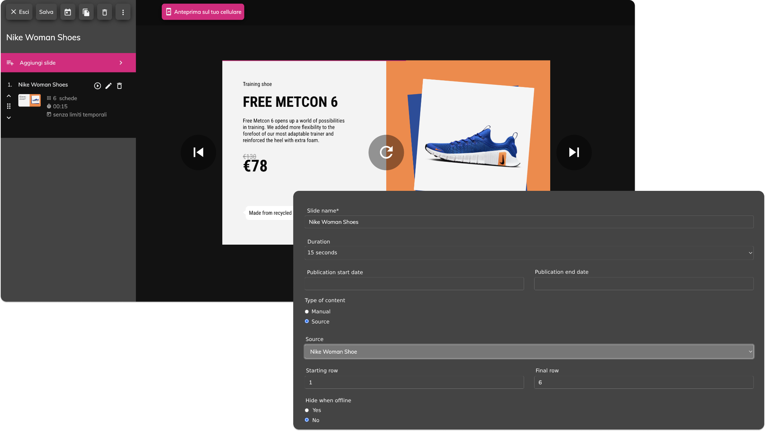The width and height of the screenshot is (765, 431).
Task: Move slide up with the up chevron
Action: [9, 96]
